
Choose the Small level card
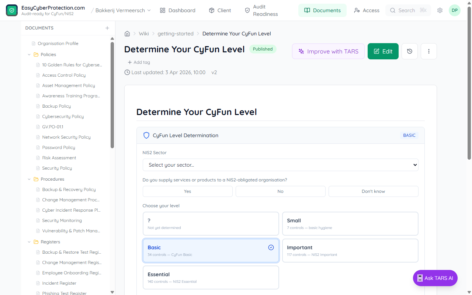(x=350, y=223)
